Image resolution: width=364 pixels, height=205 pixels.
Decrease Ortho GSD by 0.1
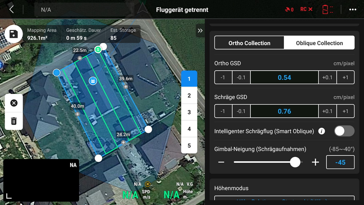pyautogui.click(x=241, y=77)
